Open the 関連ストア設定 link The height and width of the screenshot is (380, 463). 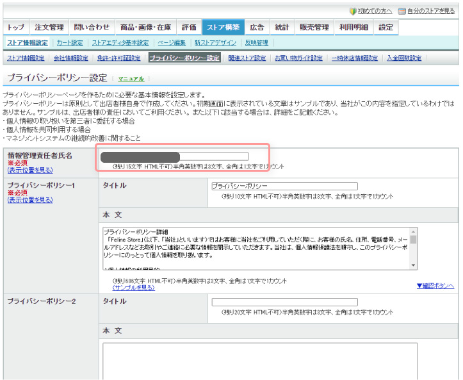point(247,58)
